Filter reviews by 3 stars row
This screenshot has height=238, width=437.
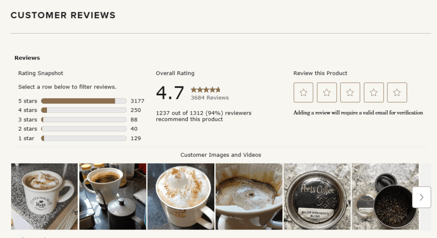81,120
